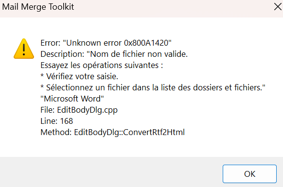Click the Sélectionnez un fichier line
The width and height of the screenshot is (283, 187).
[153, 87]
